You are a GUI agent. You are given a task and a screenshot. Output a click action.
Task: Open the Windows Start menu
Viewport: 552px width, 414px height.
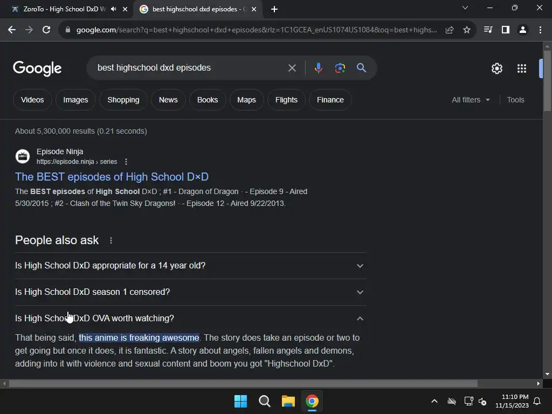pyautogui.click(x=241, y=401)
